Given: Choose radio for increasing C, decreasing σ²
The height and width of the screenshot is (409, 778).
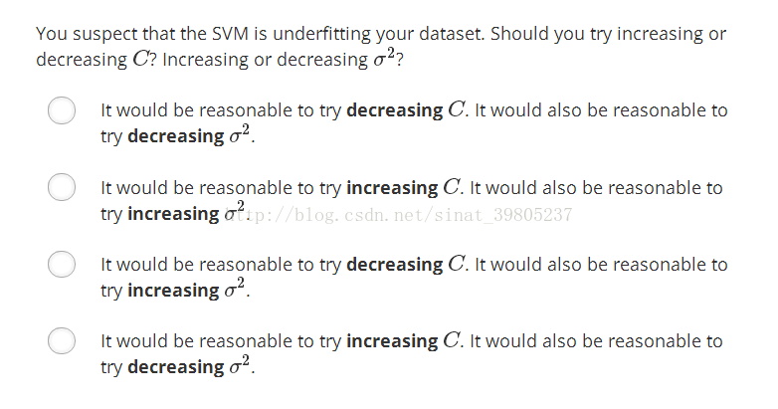Looking at the screenshot, I should click(62, 340).
